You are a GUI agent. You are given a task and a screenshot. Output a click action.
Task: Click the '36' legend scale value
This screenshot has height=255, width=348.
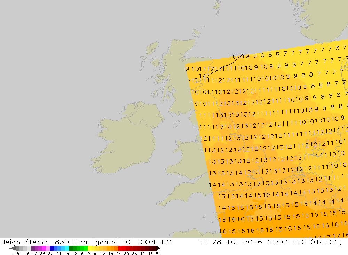[134, 254]
